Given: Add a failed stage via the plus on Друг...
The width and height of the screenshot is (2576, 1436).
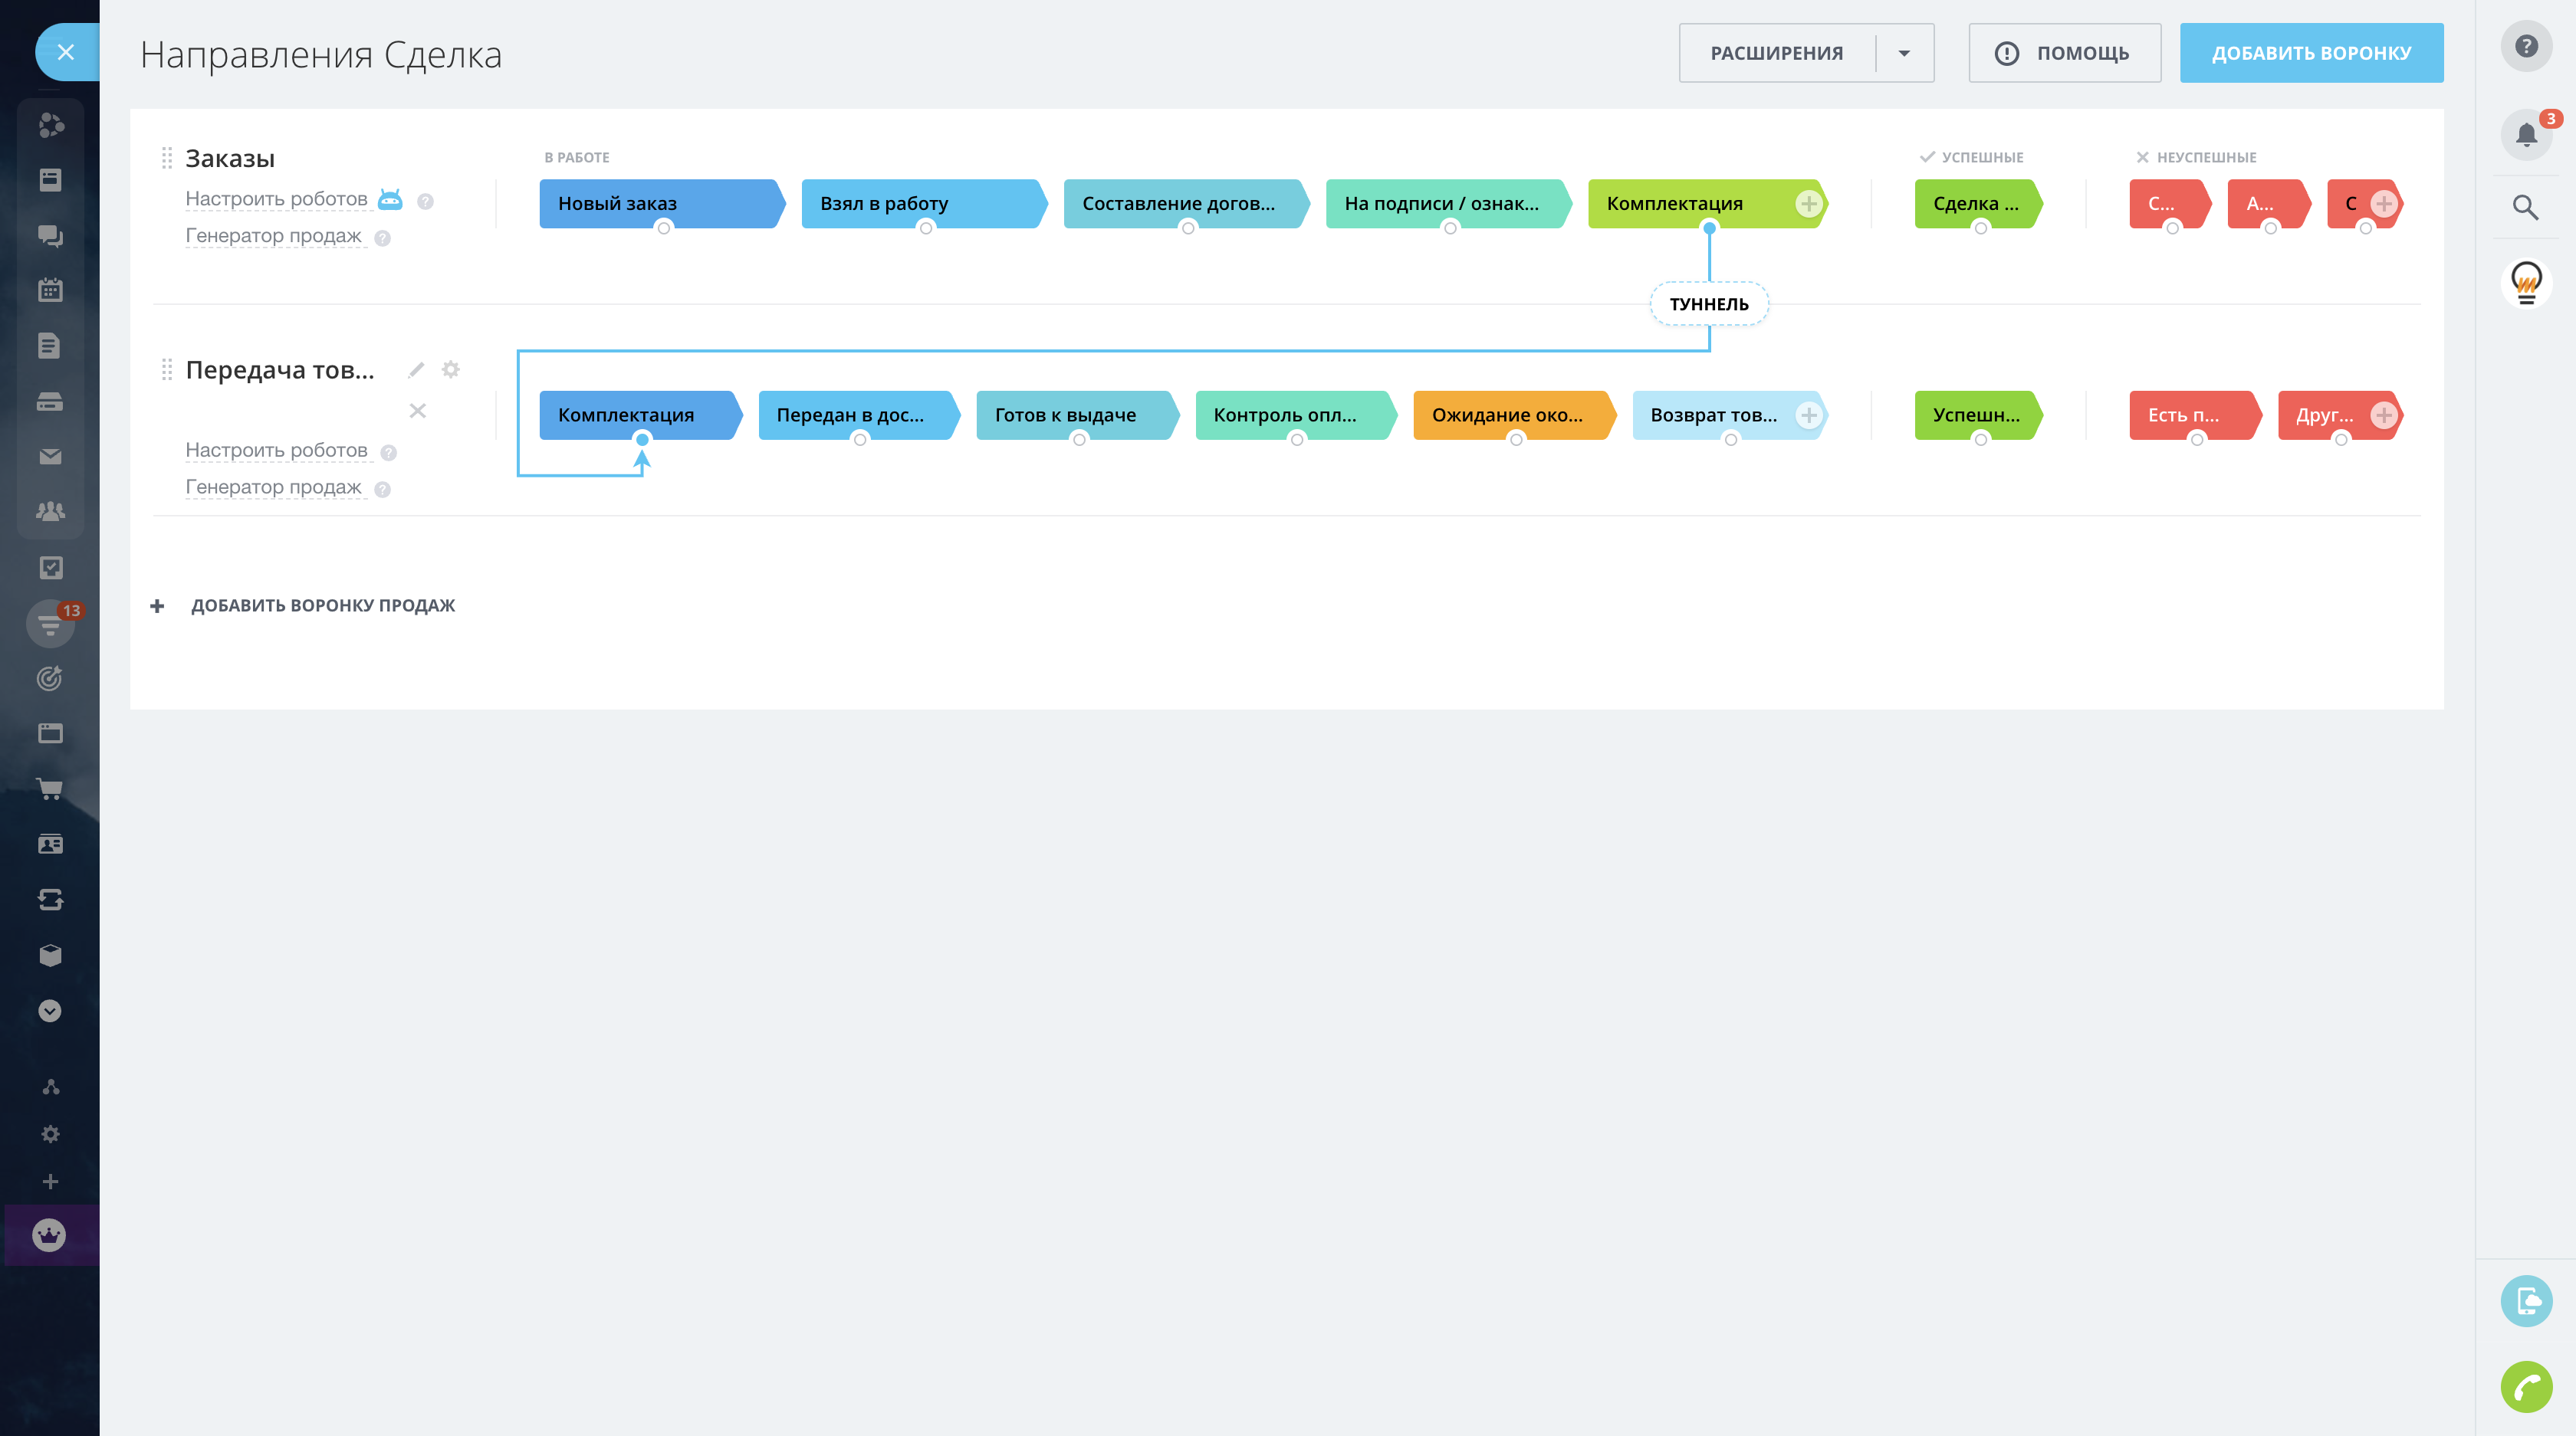Looking at the screenshot, I should [x=2383, y=415].
